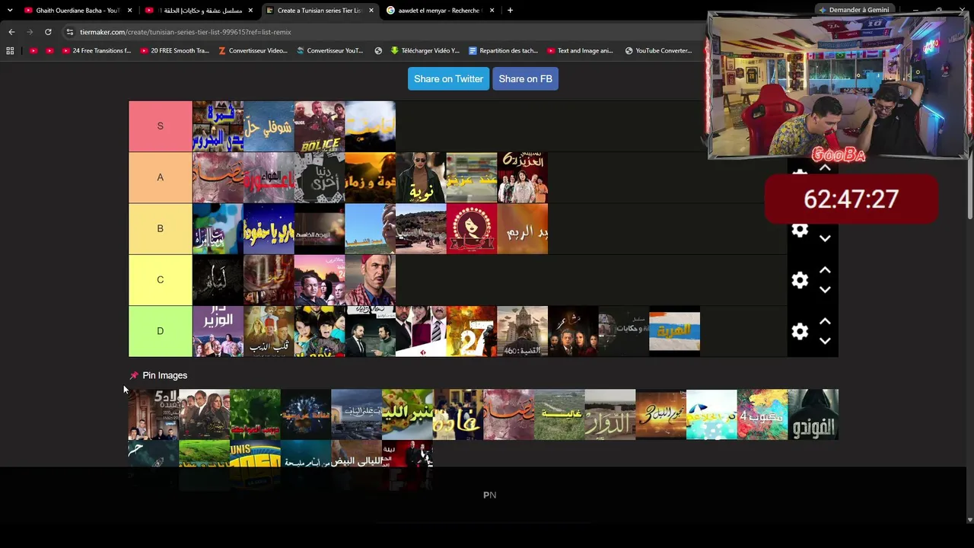Select the 'غالية' thumbnail in the image pool
Viewport: 974px width, 548px height.
point(559,415)
